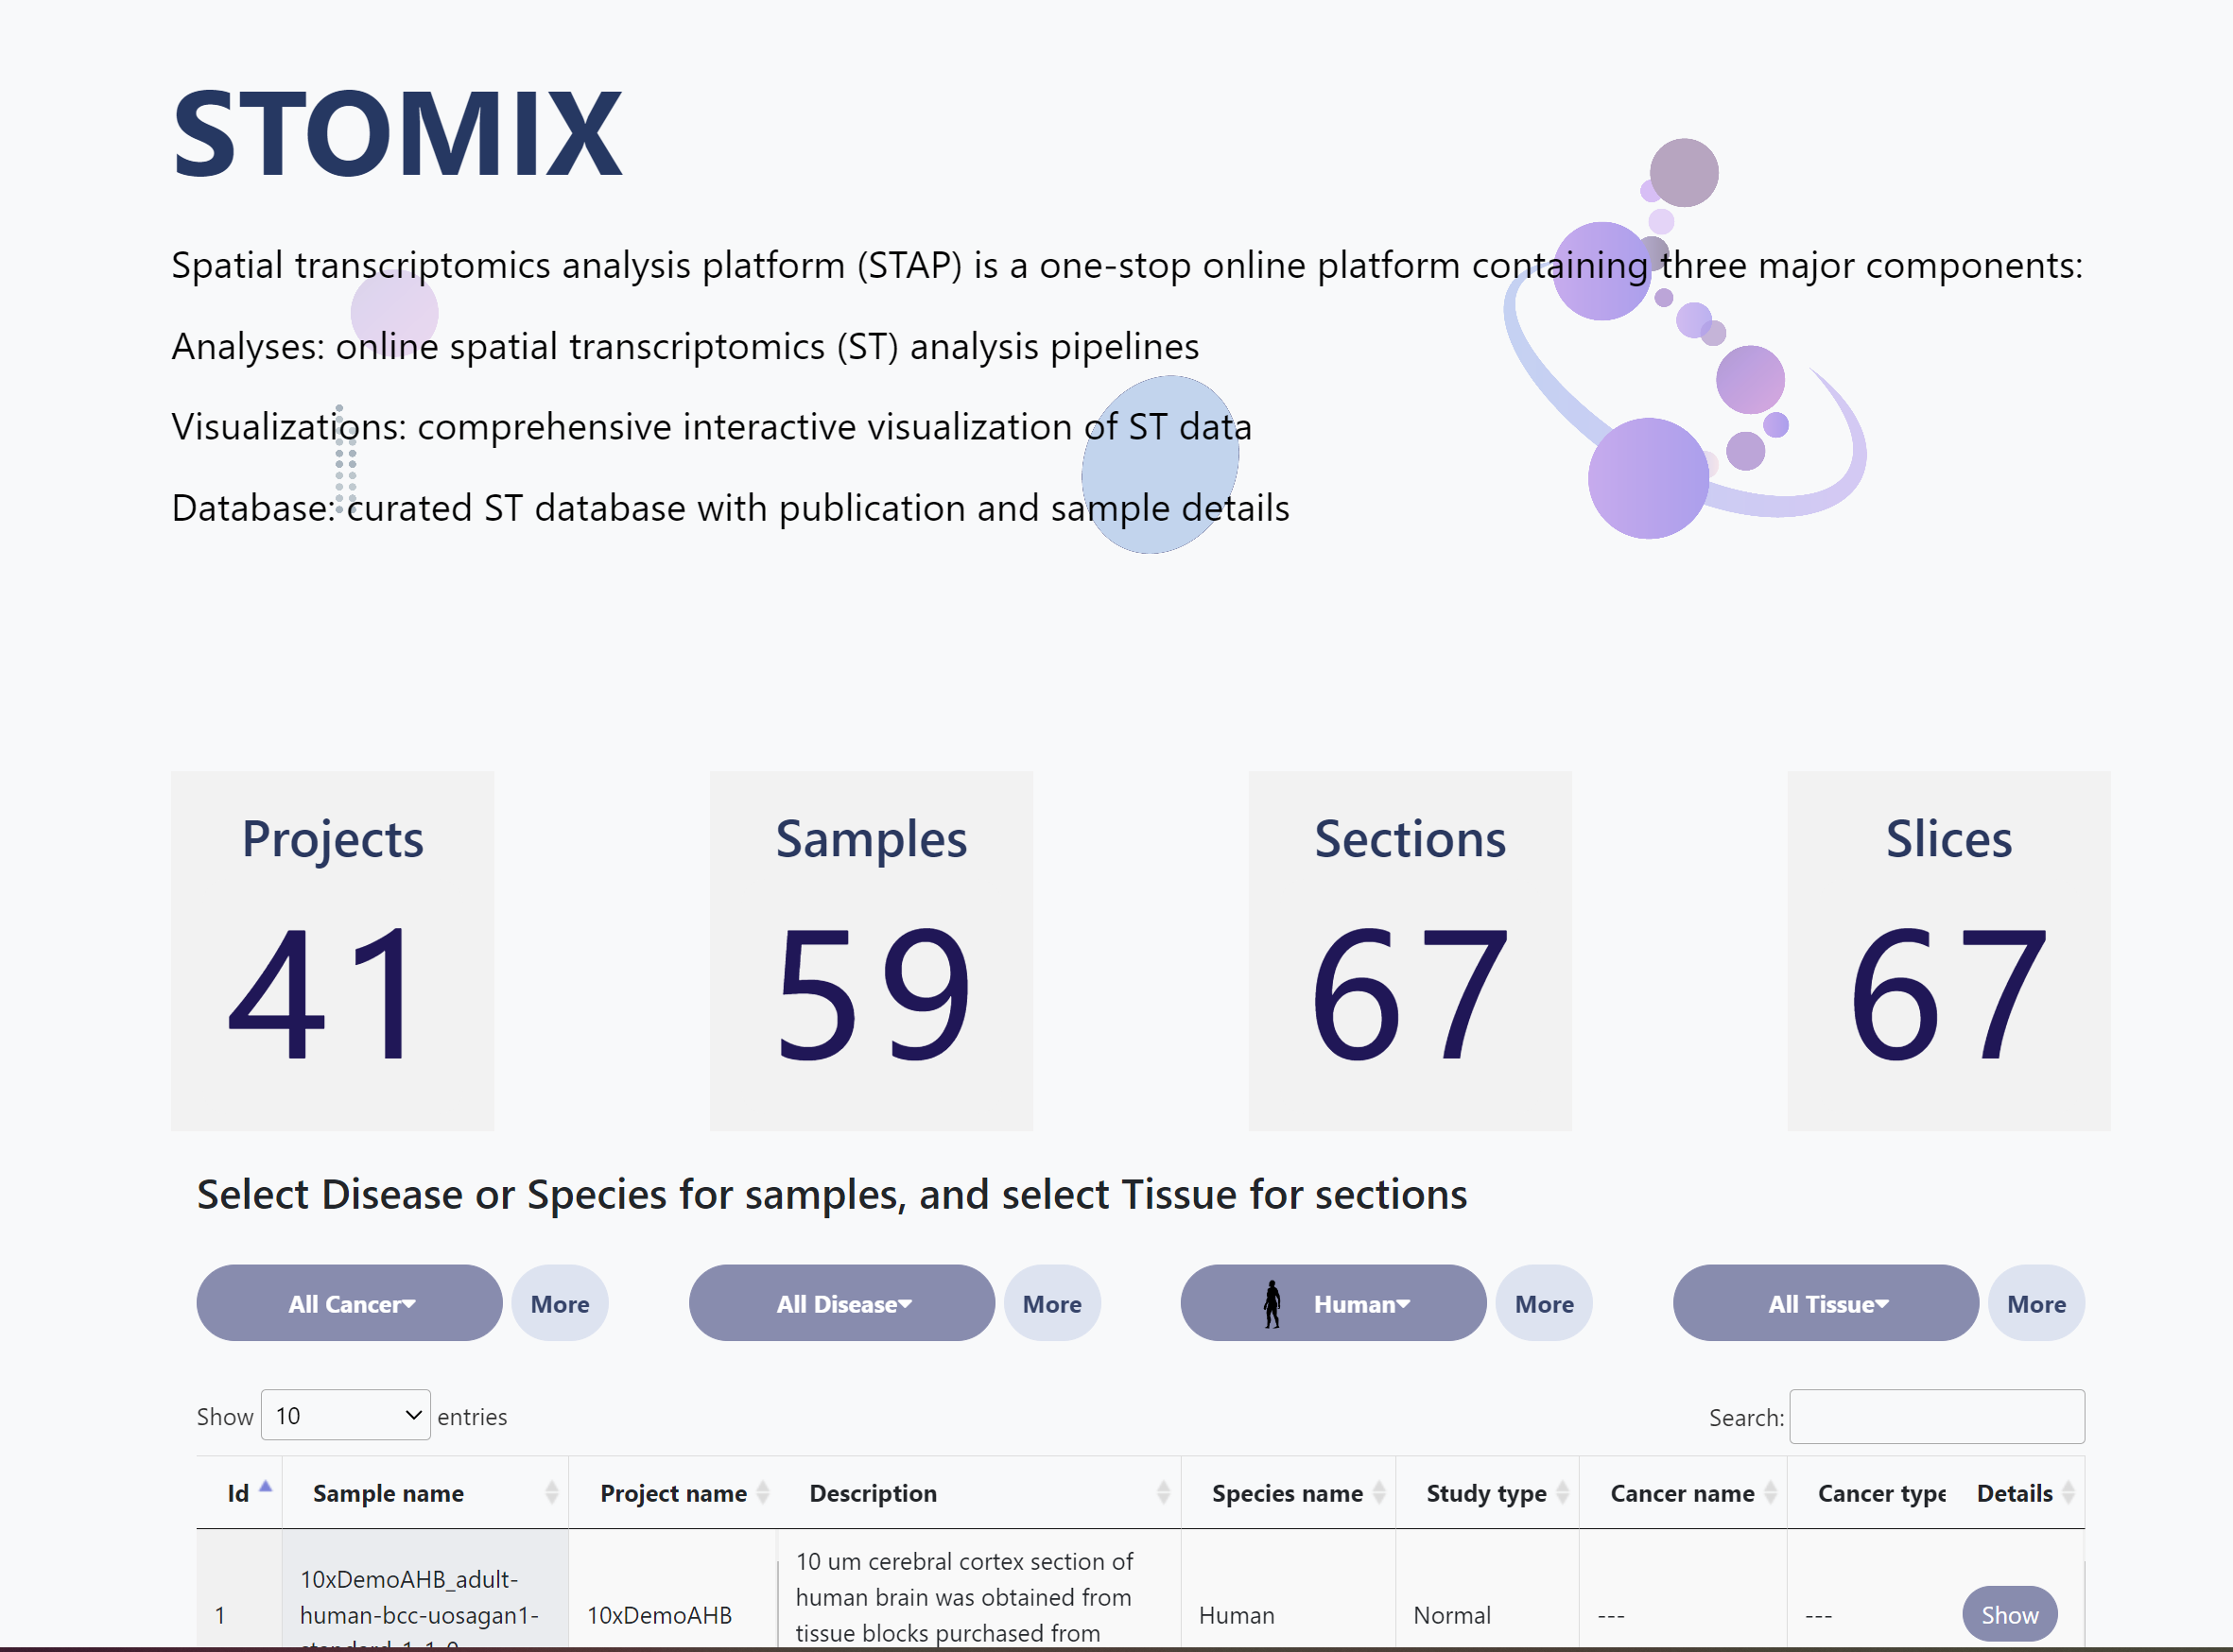
Task: Sort by Study type column arrows
Action: tap(1562, 1493)
